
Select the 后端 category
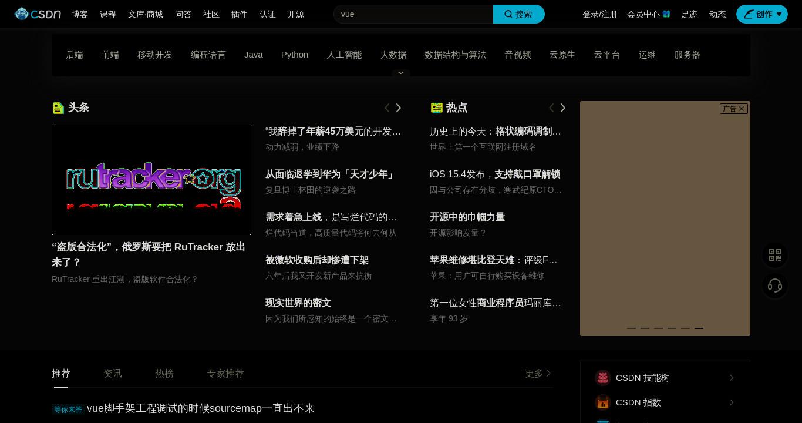click(75, 55)
